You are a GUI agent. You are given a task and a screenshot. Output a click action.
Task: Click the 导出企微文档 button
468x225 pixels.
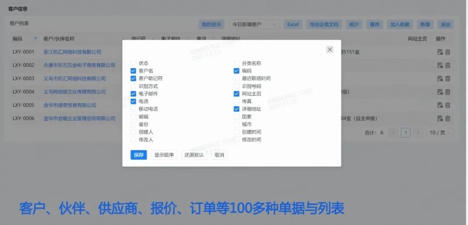[x=324, y=24]
